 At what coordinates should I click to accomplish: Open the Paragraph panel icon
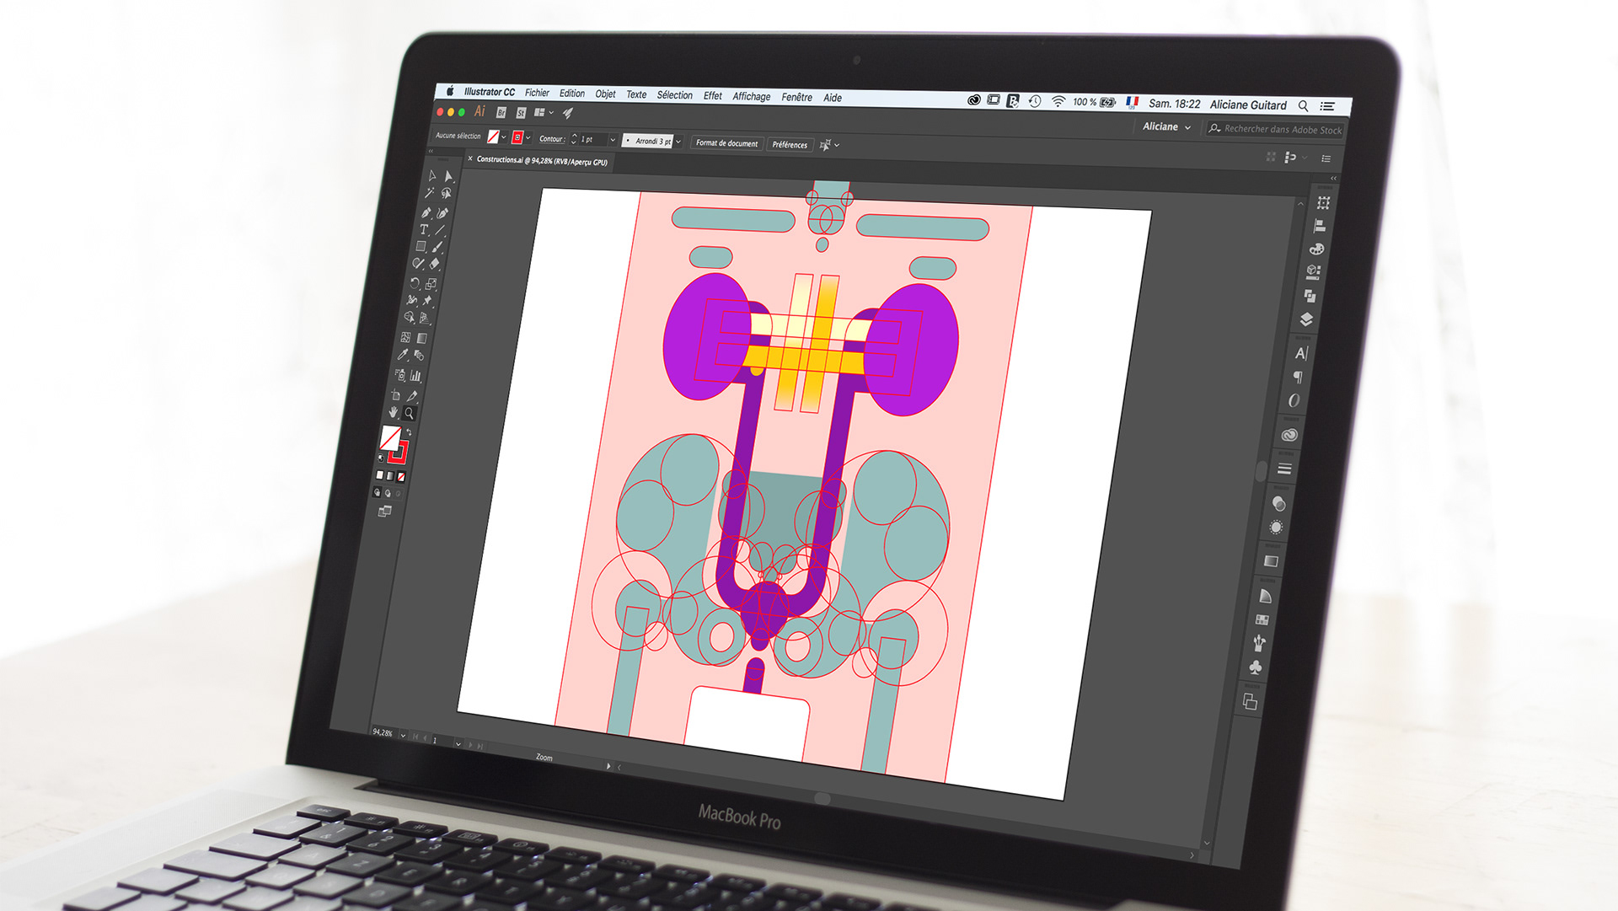point(1298,377)
